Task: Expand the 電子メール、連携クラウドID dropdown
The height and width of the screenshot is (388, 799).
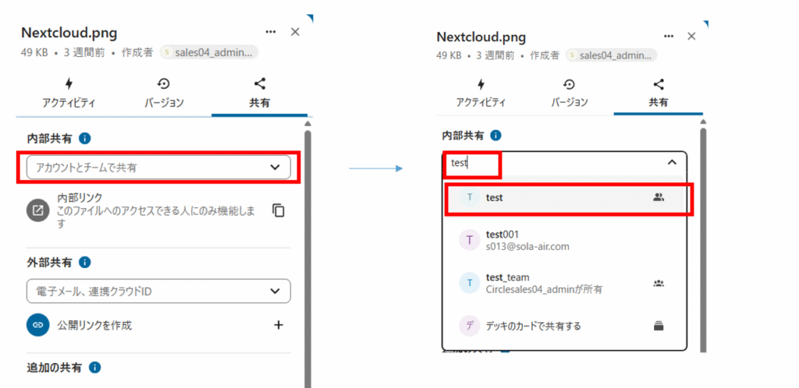Action: tap(275, 291)
